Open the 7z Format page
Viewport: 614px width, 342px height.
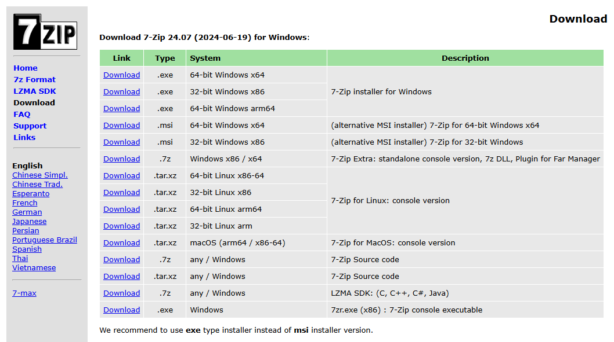[x=34, y=80]
